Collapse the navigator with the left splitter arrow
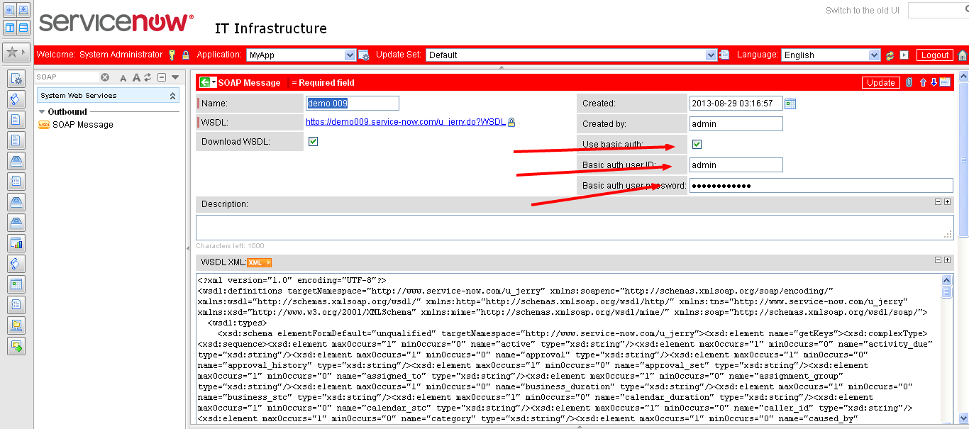The image size is (969, 429). point(187,247)
